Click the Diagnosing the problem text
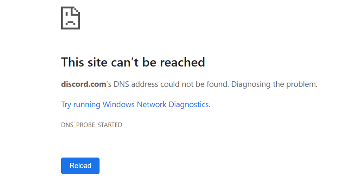 click(x=274, y=84)
